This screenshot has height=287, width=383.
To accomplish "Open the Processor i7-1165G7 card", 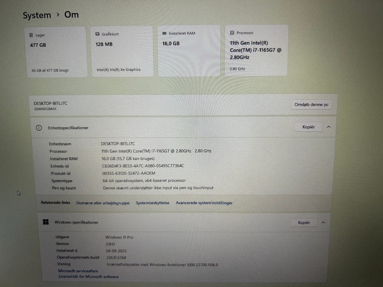I will click(256, 50).
